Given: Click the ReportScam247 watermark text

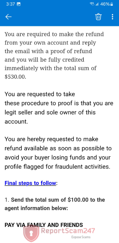Looking at the screenshot, I should pos(68,231).
